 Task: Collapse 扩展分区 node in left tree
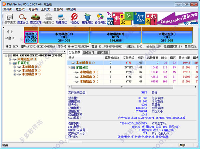pos(10,63)
